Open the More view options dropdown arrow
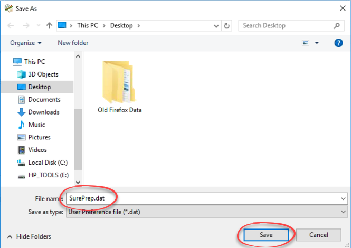The width and height of the screenshot is (351, 248). click(317, 43)
